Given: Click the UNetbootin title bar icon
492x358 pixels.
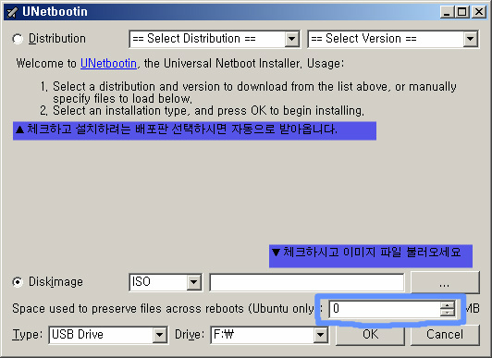Looking at the screenshot, I should click(x=12, y=12).
